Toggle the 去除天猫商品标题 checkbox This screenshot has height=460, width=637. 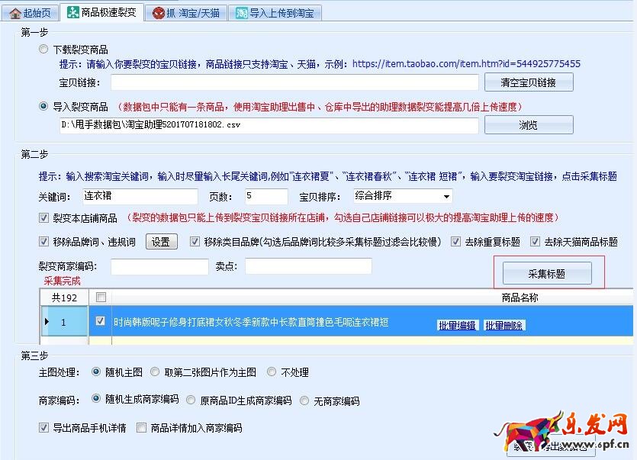click(x=535, y=242)
